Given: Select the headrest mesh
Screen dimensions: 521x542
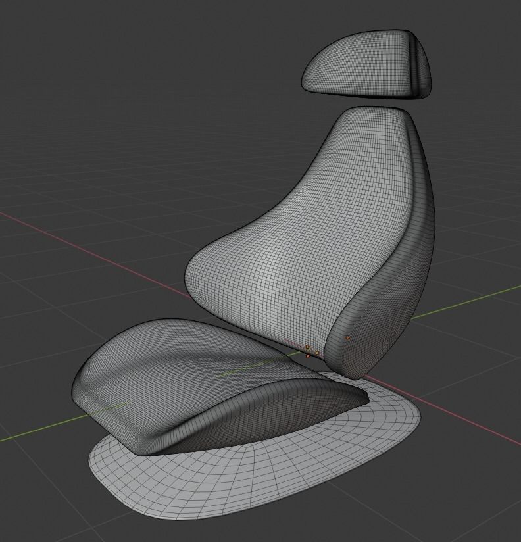Looking at the screenshot, I should point(366,64).
